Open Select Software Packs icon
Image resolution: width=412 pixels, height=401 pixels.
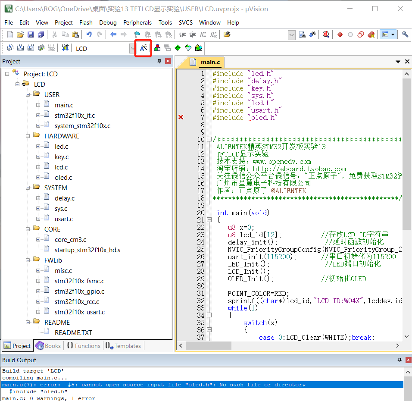188,48
